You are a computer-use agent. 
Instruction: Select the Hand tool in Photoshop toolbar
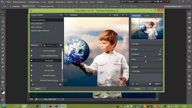point(3,82)
